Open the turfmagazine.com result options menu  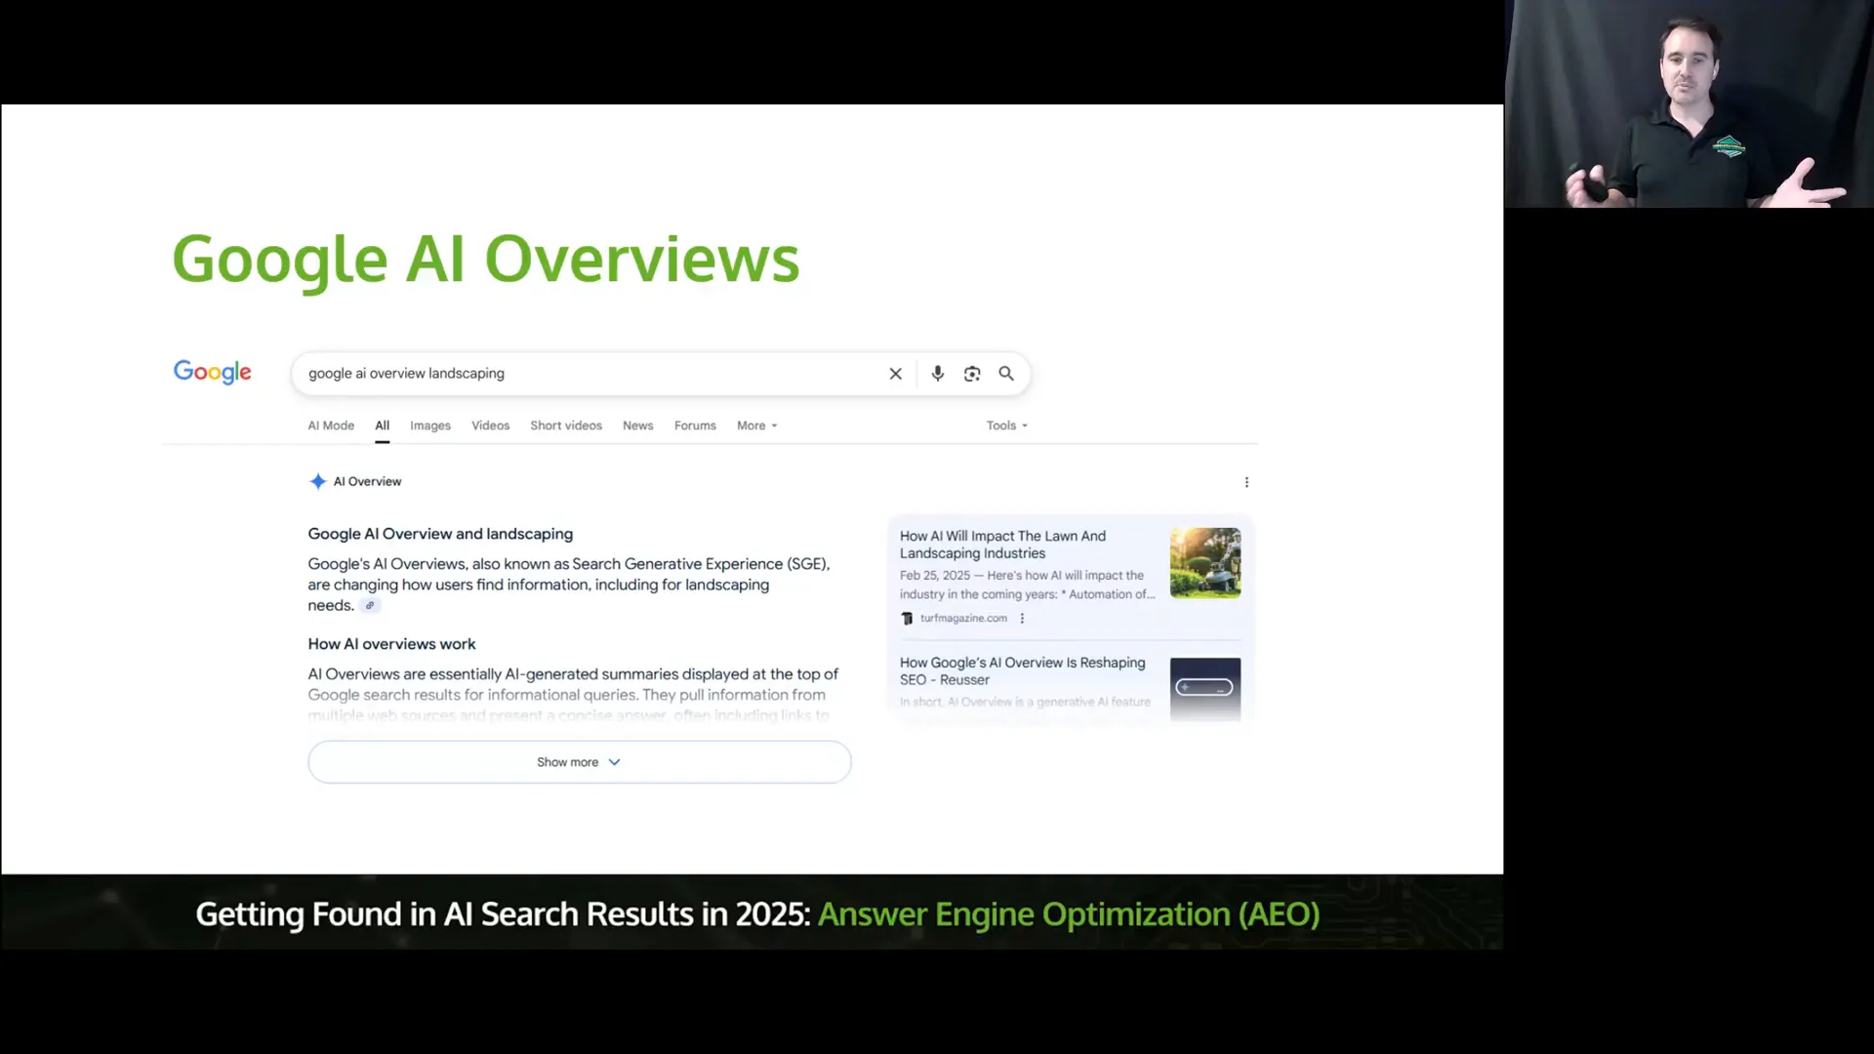click(x=1022, y=619)
